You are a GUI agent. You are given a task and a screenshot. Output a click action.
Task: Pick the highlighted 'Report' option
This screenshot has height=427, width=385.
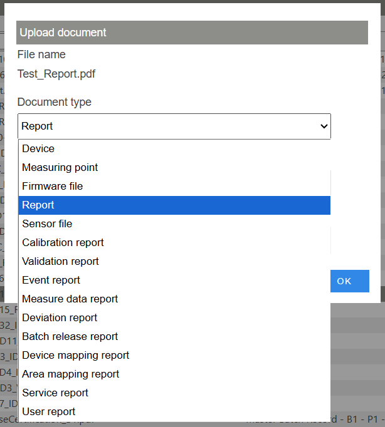coord(174,205)
